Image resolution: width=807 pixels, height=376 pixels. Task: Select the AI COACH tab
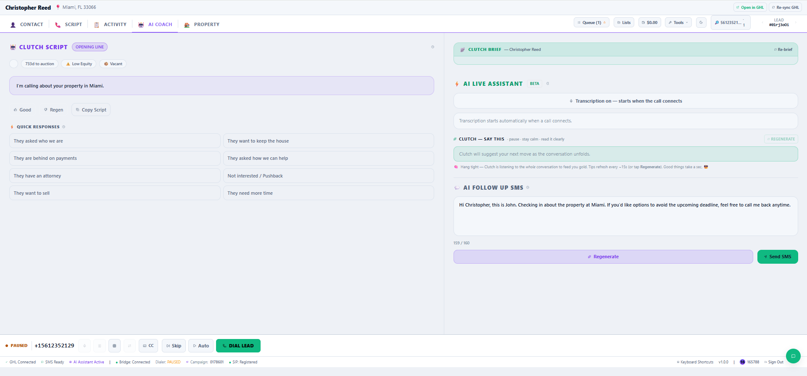155,24
